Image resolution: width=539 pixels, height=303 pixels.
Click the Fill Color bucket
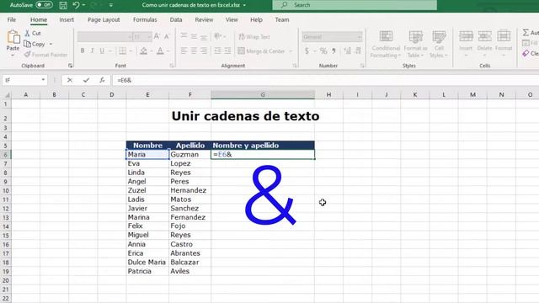click(x=144, y=50)
